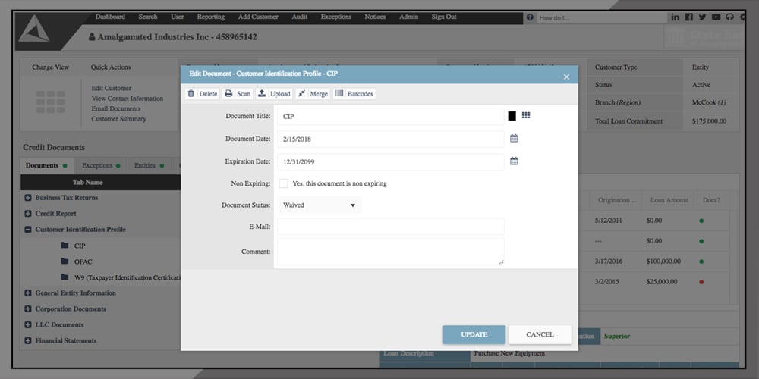Screen dimensions: 759x379
Task: Click the Delete trash icon in dialog toolbar
Action: click(191, 94)
